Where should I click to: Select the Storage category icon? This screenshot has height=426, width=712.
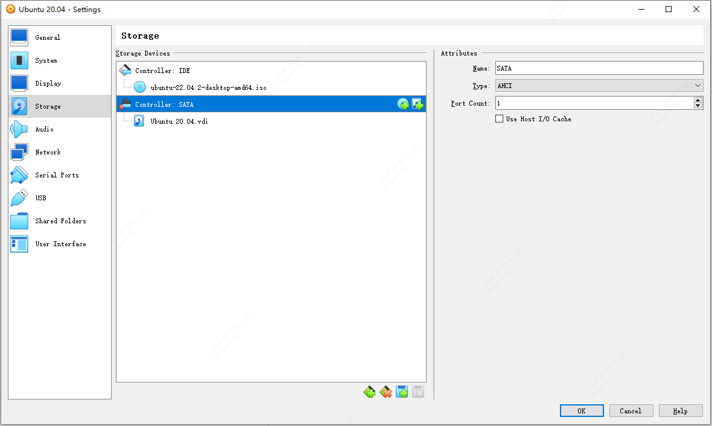[19, 106]
